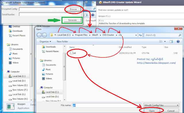Click Program Files in address breadcrumb
Image resolution: width=184 pixels, height=113 pixels.
(81, 35)
